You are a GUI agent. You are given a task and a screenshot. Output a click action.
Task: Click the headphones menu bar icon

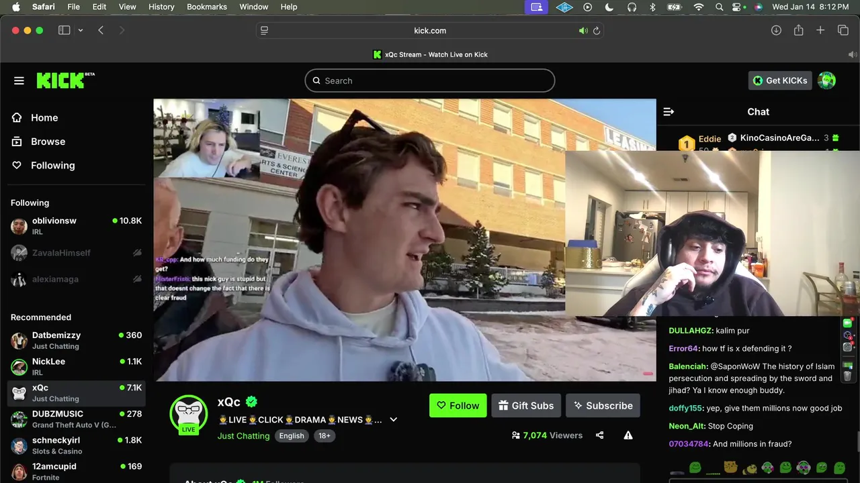[x=632, y=7]
